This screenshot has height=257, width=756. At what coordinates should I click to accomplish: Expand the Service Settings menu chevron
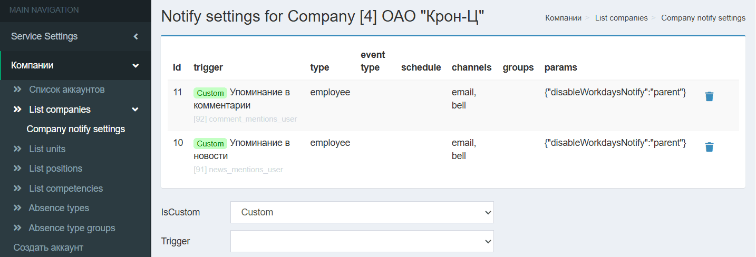(x=135, y=36)
